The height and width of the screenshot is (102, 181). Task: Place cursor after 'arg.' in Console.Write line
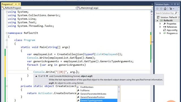[x=76, y=72]
